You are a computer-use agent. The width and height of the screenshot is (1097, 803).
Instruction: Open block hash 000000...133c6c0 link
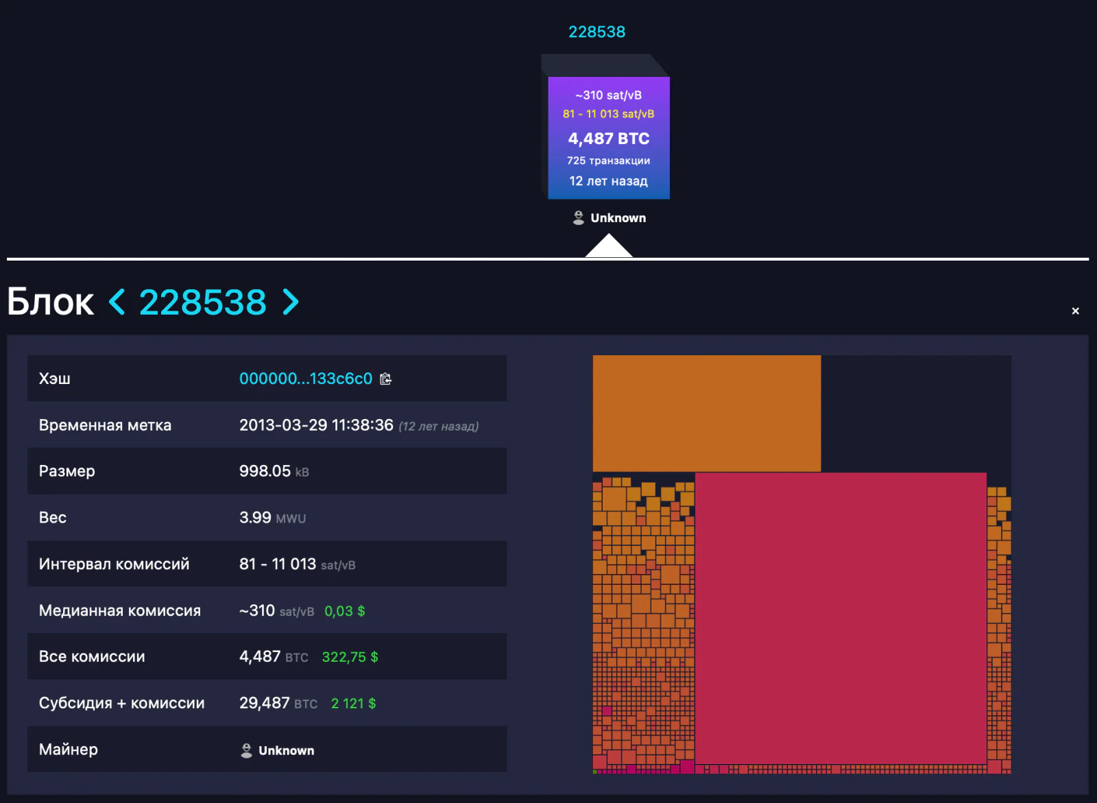(305, 379)
